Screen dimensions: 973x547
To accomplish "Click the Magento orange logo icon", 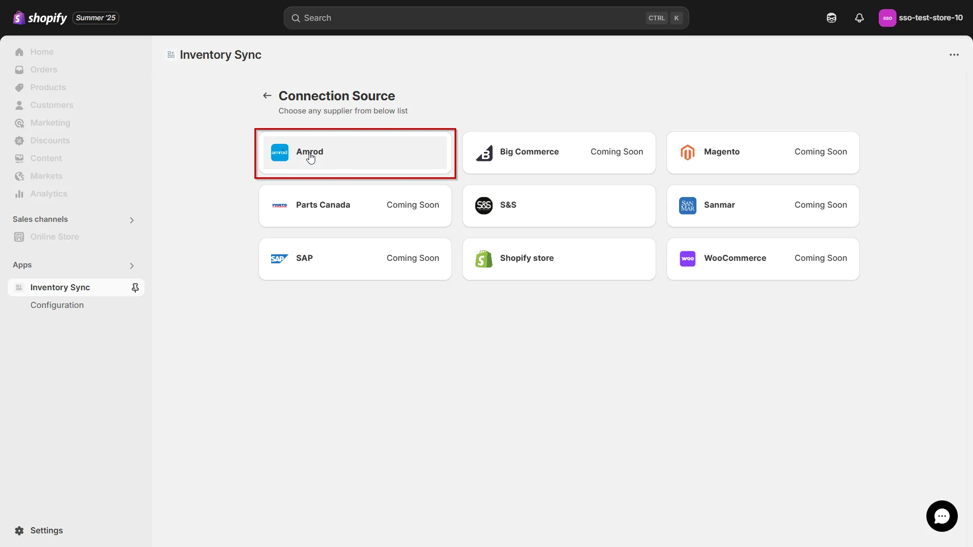I will click(688, 152).
